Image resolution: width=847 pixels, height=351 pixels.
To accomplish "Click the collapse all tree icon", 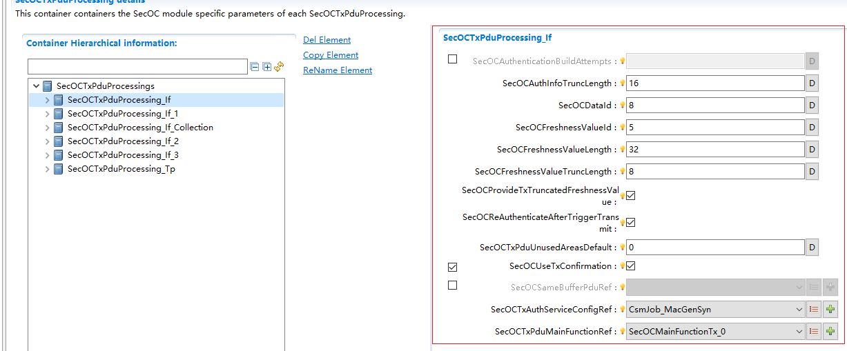I will coord(255,67).
